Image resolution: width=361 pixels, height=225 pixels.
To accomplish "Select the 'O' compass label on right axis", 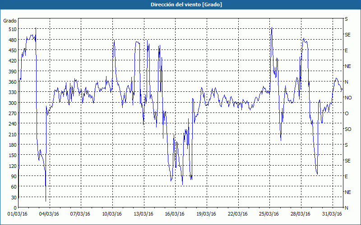I will coord(347,113).
